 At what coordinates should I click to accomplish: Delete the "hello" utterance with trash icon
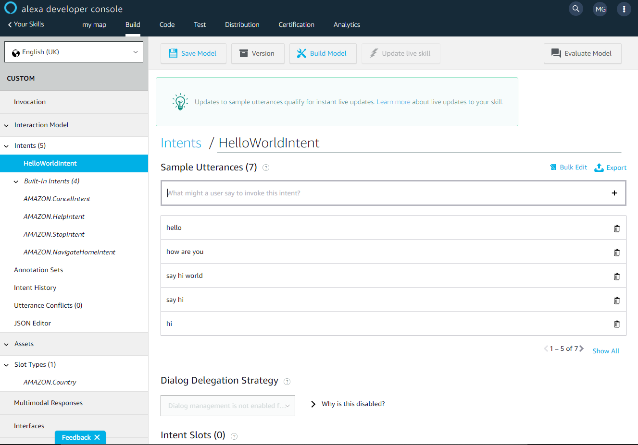pyautogui.click(x=616, y=229)
